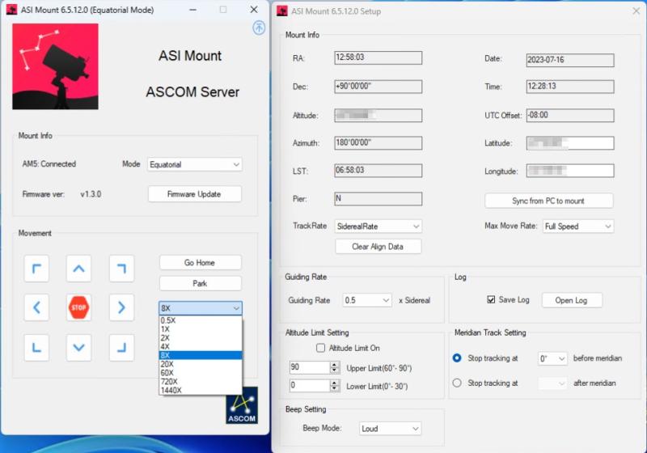
Task: Minimize the ASI Mount main window
Action: click(x=192, y=10)
